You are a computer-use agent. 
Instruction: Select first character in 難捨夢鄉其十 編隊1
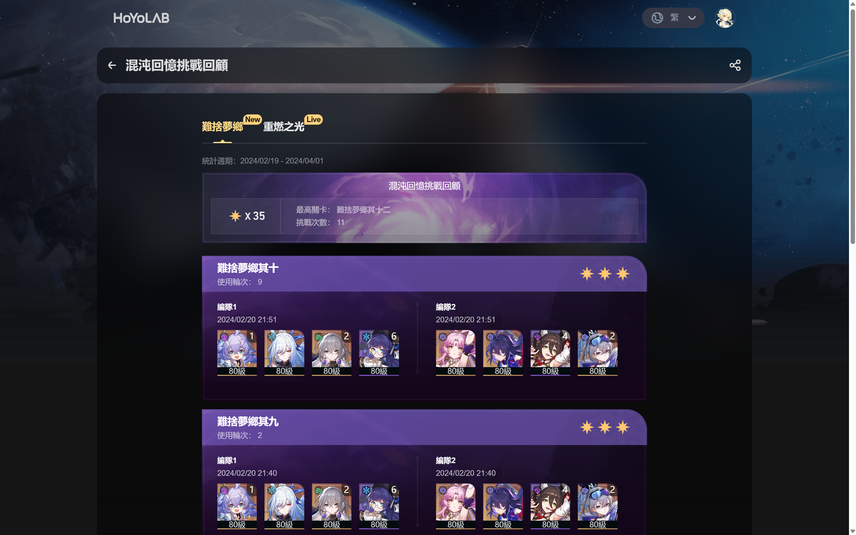pyautogui.click(x=237, y=353)
